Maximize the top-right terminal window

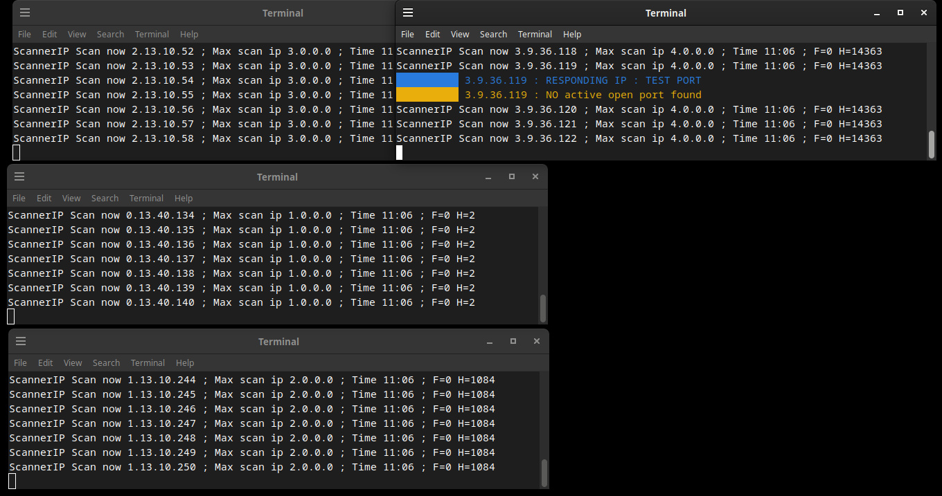click(900, 12)
